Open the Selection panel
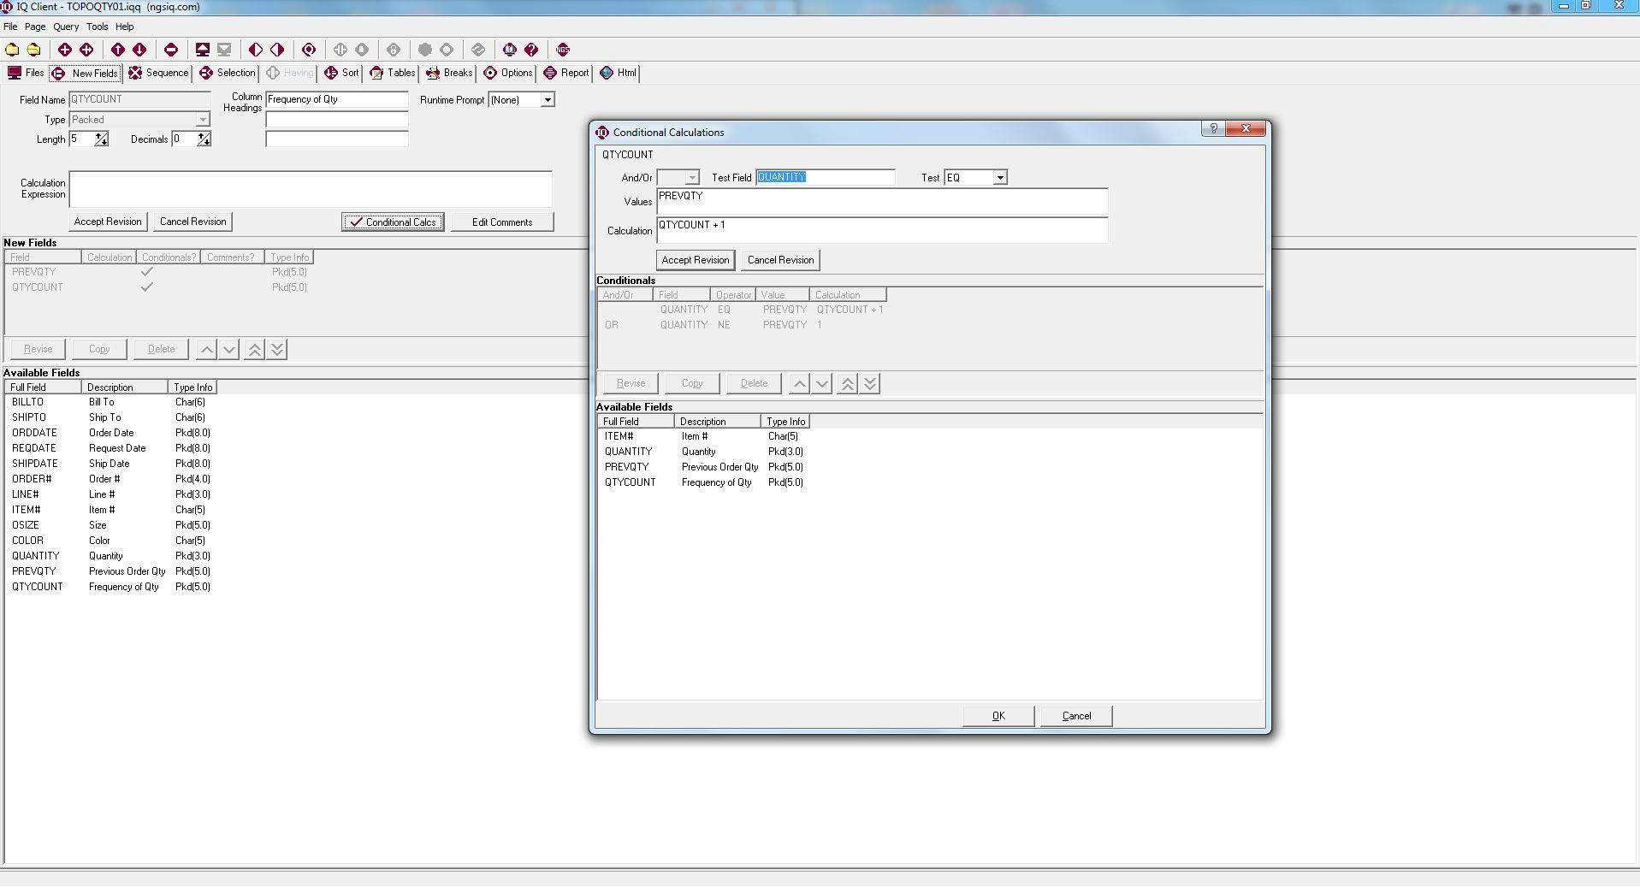The width and height of the screenshot is (1640, 887). 227,74
